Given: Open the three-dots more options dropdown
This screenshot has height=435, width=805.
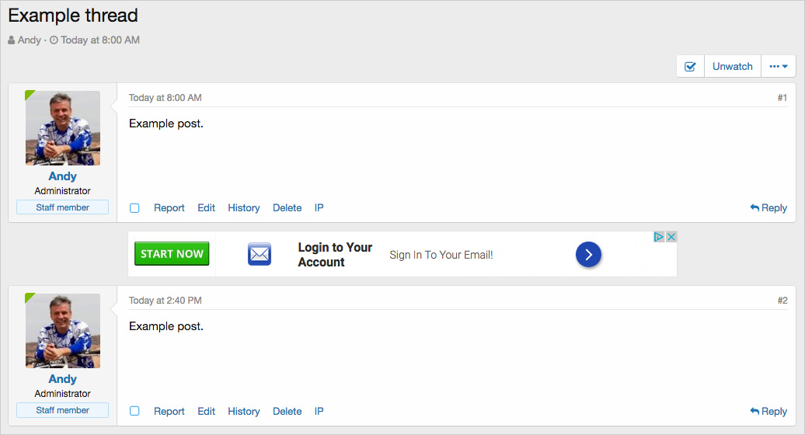Looking at the screenshot, I should 778,67.
